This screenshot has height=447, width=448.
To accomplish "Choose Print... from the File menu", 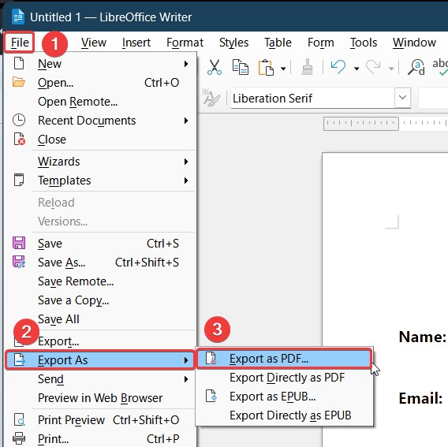I will pos(100,438).
